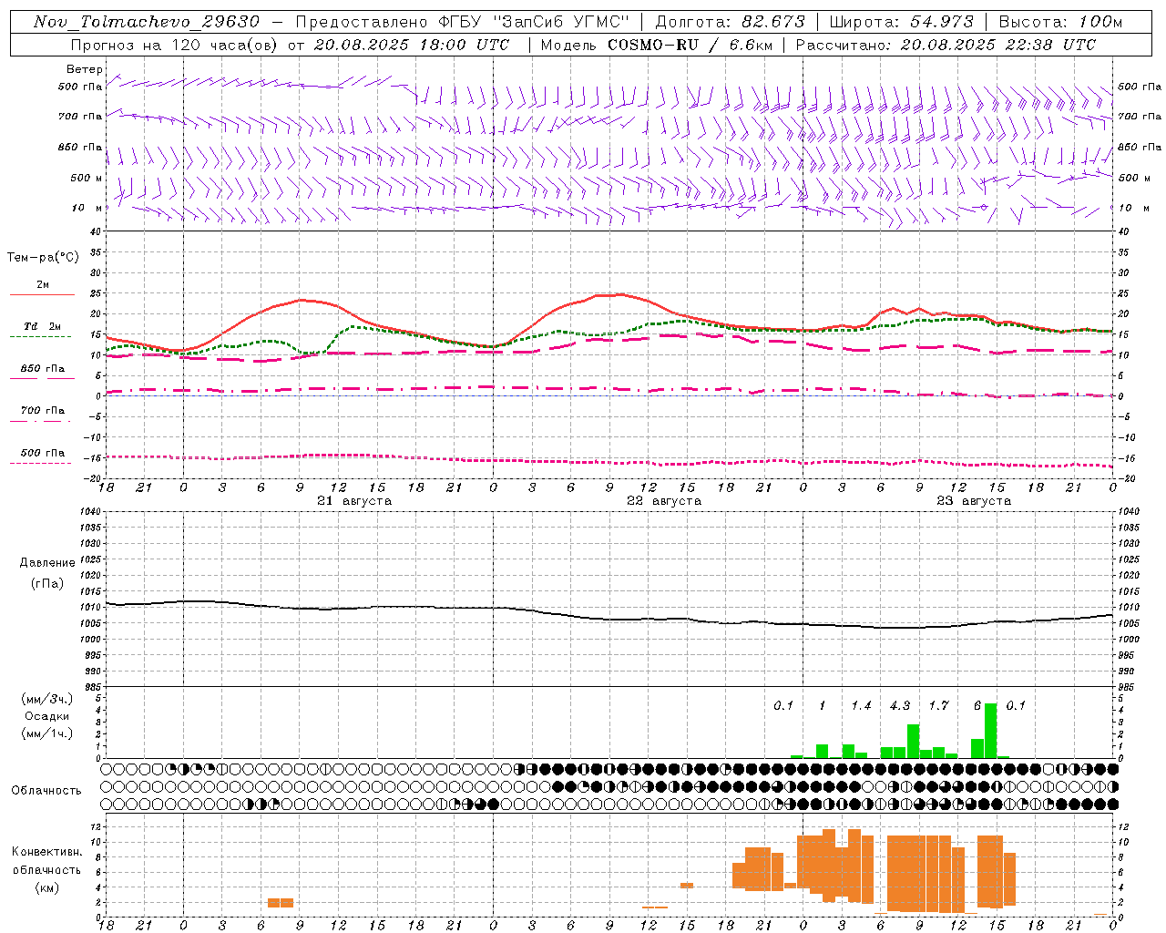Click "Прогноз на 120 часа(ов)" forecast start text
The image size is (1166, 933).
tap(173, 45)
